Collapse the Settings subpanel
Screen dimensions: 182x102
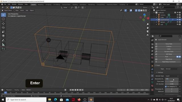click(x=157, y=73)
